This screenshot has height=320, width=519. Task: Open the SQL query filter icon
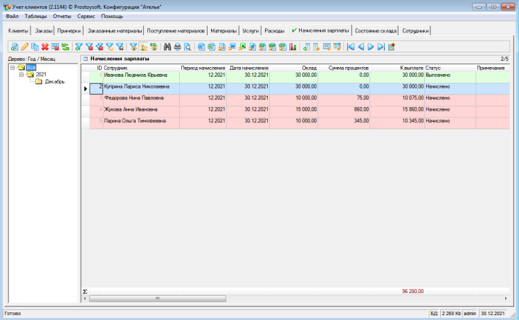pos(154,47)
